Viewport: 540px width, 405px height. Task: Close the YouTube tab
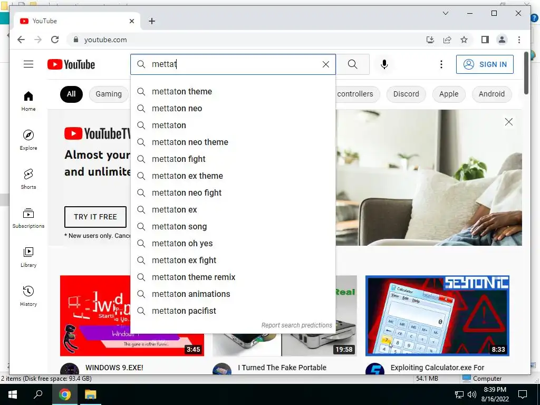tap(131, 21)
